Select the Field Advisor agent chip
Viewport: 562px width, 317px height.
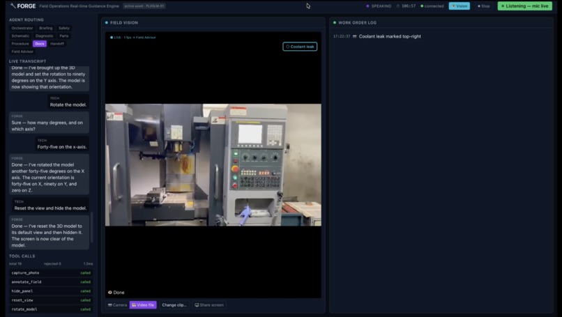(x=22, y=52)
